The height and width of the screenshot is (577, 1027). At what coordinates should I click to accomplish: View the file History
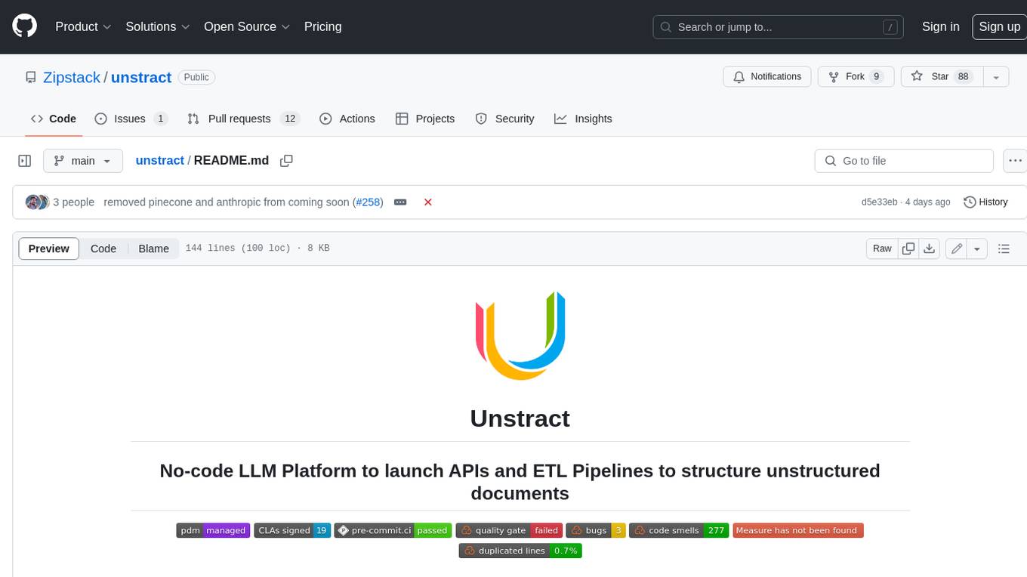coord(985,202)
